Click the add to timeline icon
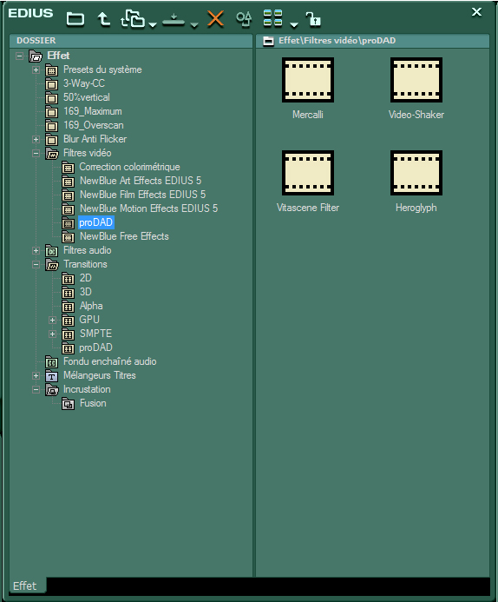 click(x=174, y=20)
